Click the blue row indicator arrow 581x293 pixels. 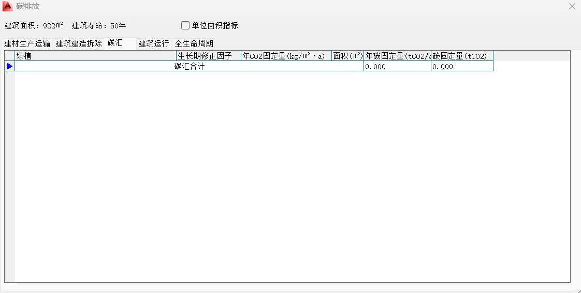[10, 66]
